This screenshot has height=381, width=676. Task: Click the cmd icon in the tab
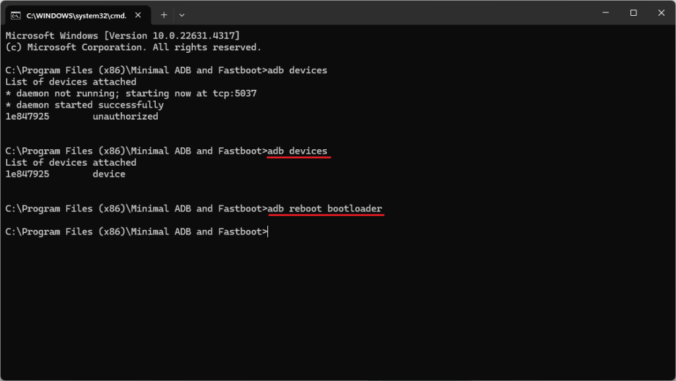pyautogui.click(x=15, y=15)
